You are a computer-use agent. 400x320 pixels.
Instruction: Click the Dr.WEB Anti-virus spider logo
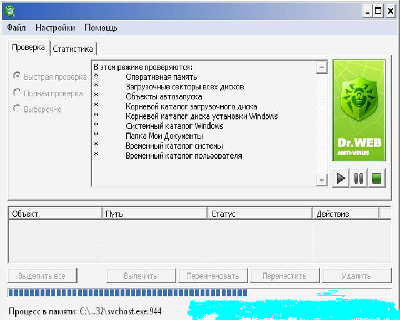tap(359, 110)
